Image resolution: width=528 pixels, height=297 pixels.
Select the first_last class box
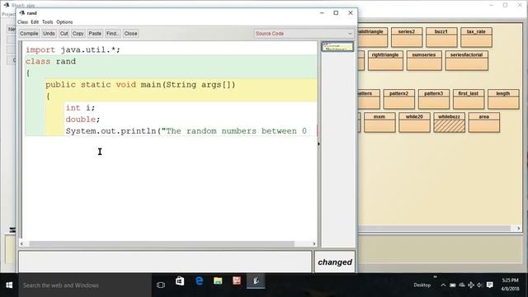(469, 99)
